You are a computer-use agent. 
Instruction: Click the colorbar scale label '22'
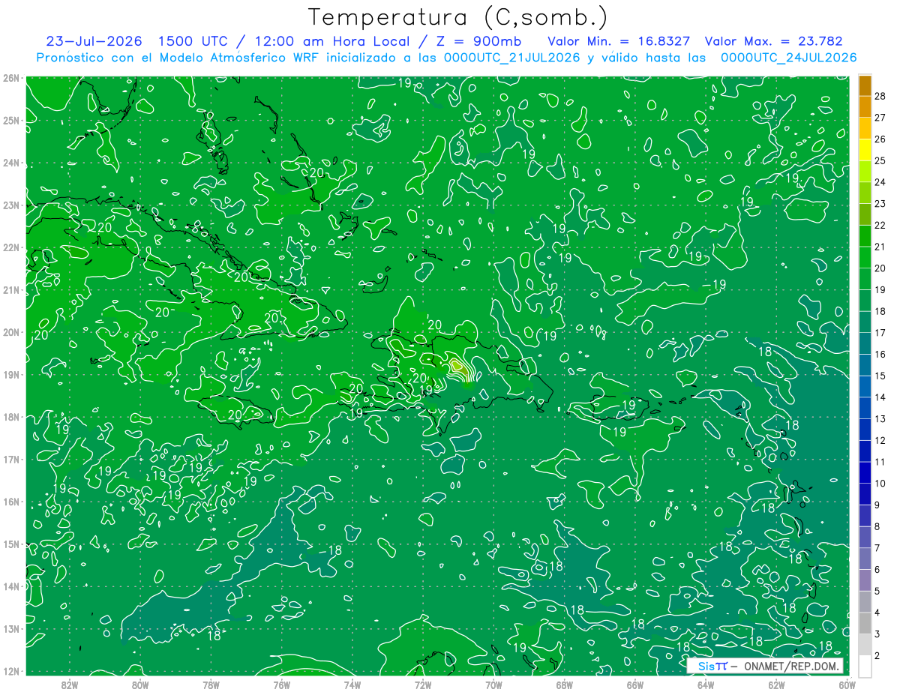tap(880, 225)
